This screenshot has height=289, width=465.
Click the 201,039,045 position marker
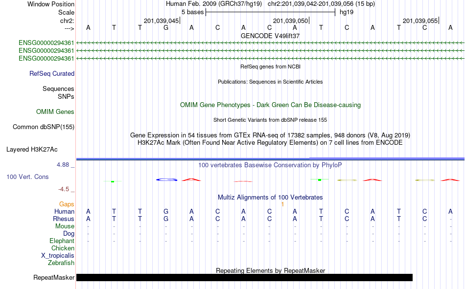162,21
